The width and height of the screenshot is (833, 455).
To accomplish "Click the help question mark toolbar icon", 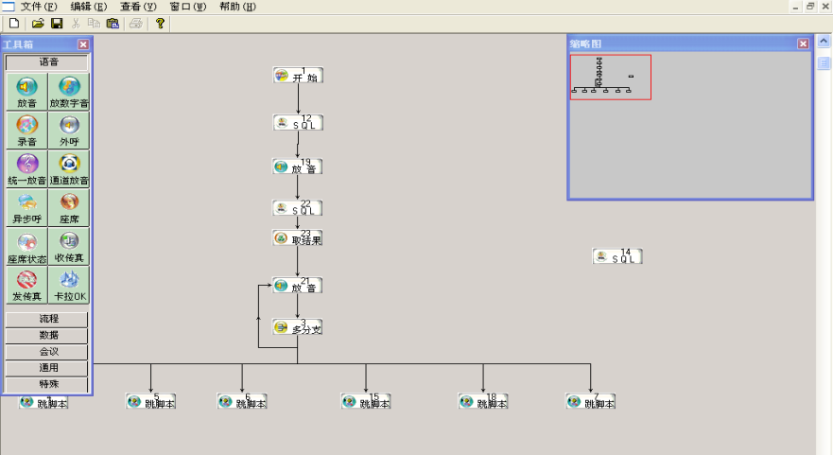I will click(x=160, y=24).
